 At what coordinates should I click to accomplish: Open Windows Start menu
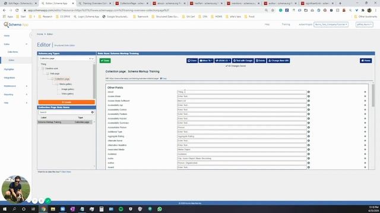(5, 209)
